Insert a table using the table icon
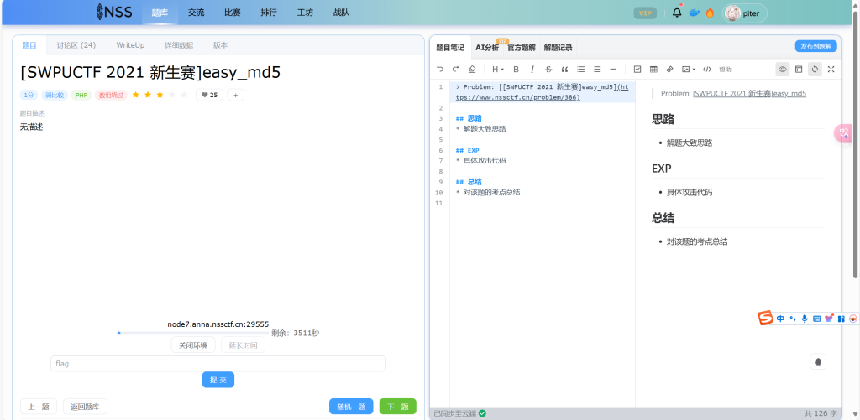The height and width of the screenshot is (420, 860). point(653,69)
